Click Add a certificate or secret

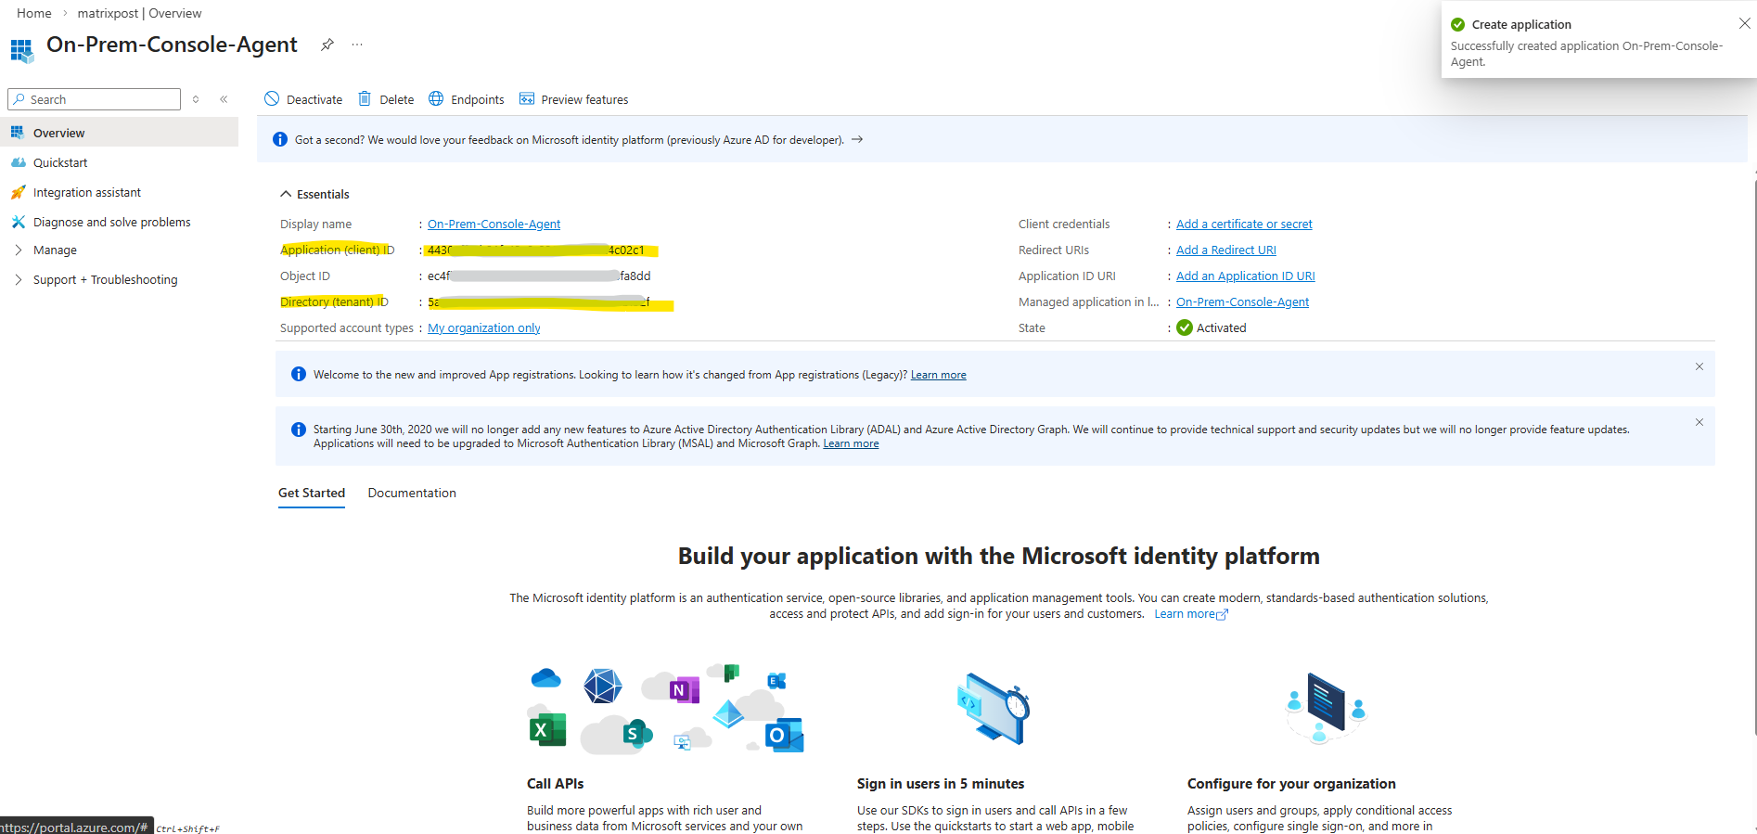click(1244, 224)
